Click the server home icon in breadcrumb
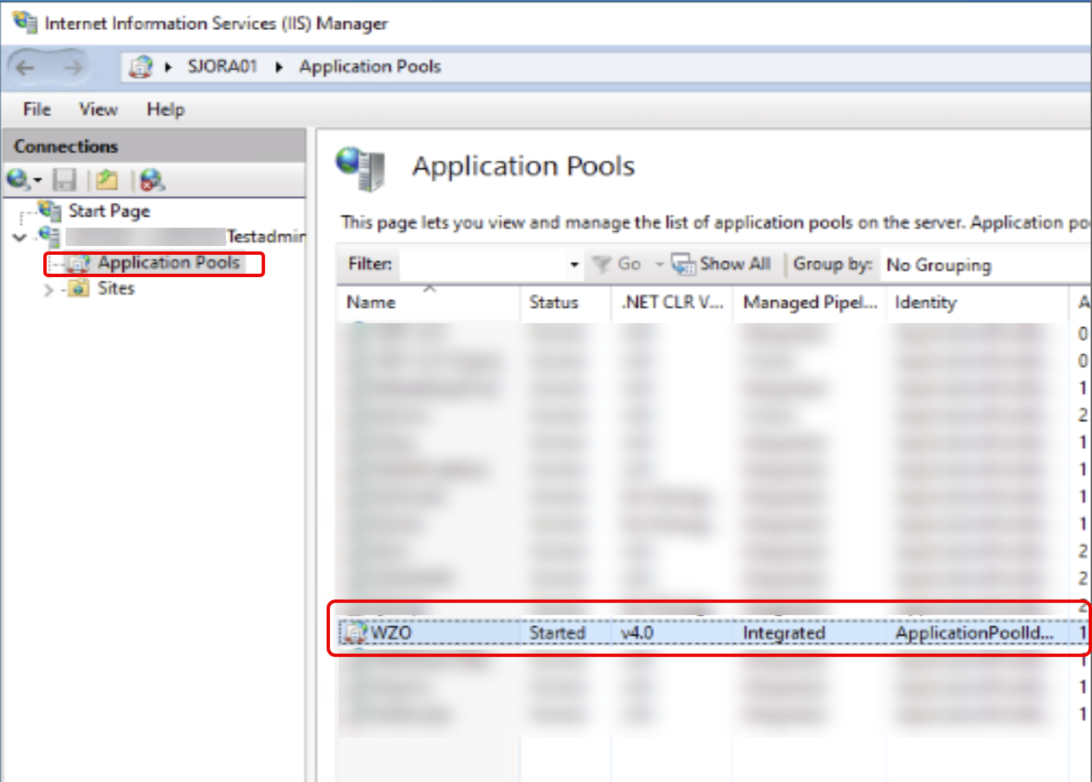This screenshot has width=1092, height=782. (141, 67)
